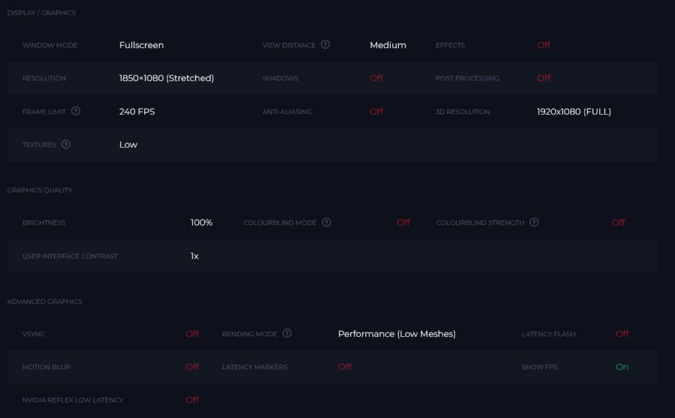The image size is (675, 418).
Task: Click the Anti-Aliasing label
Action: pos(287,112)
